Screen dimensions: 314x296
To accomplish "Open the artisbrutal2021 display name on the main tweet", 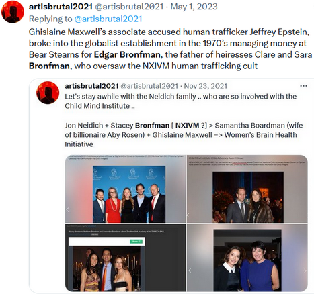I will pos(61,7).
